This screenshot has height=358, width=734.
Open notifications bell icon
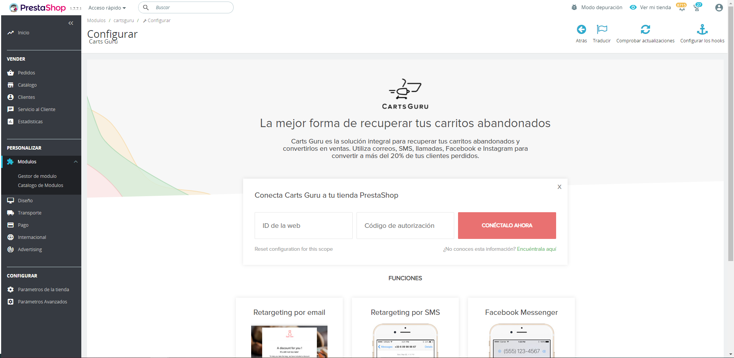coord(682,8)
